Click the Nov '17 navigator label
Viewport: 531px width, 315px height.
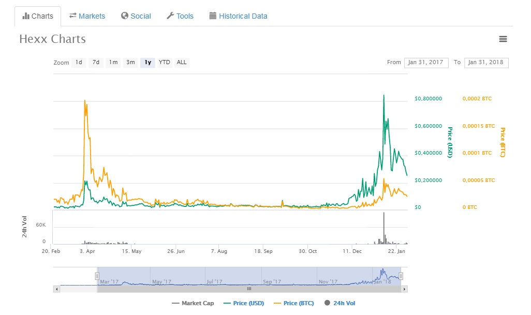(x=328, y=281)
